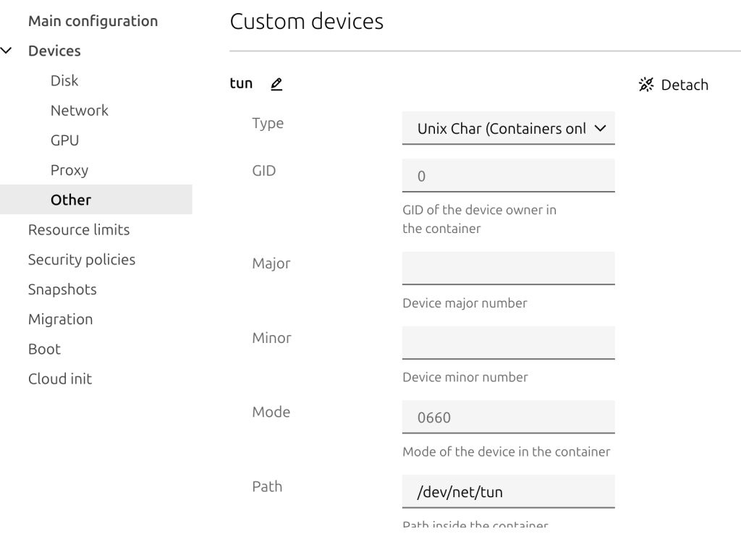The height and width of the screenshot is (534, 741).
Task: Select Disk under Devices
Action: [64, 81]
